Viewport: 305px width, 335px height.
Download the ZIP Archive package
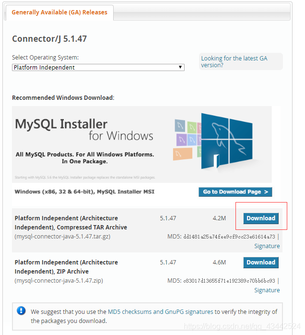[x=261, y=263]
